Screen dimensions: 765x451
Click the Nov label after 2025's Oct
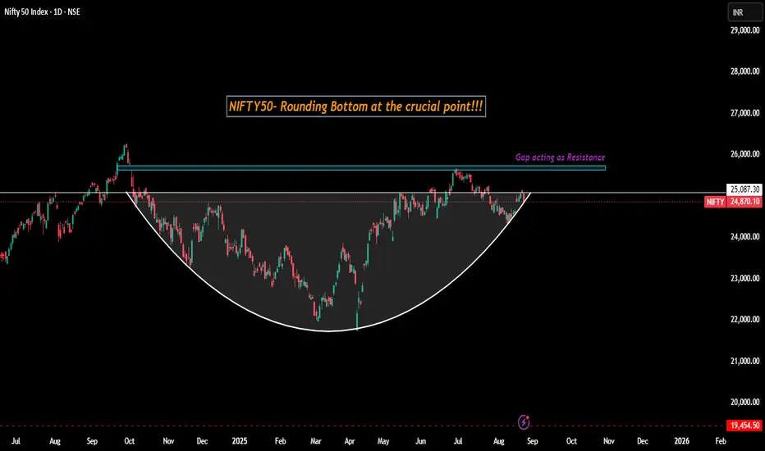608,441
